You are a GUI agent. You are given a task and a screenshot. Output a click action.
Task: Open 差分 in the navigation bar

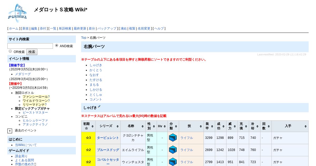coord(92,28)
